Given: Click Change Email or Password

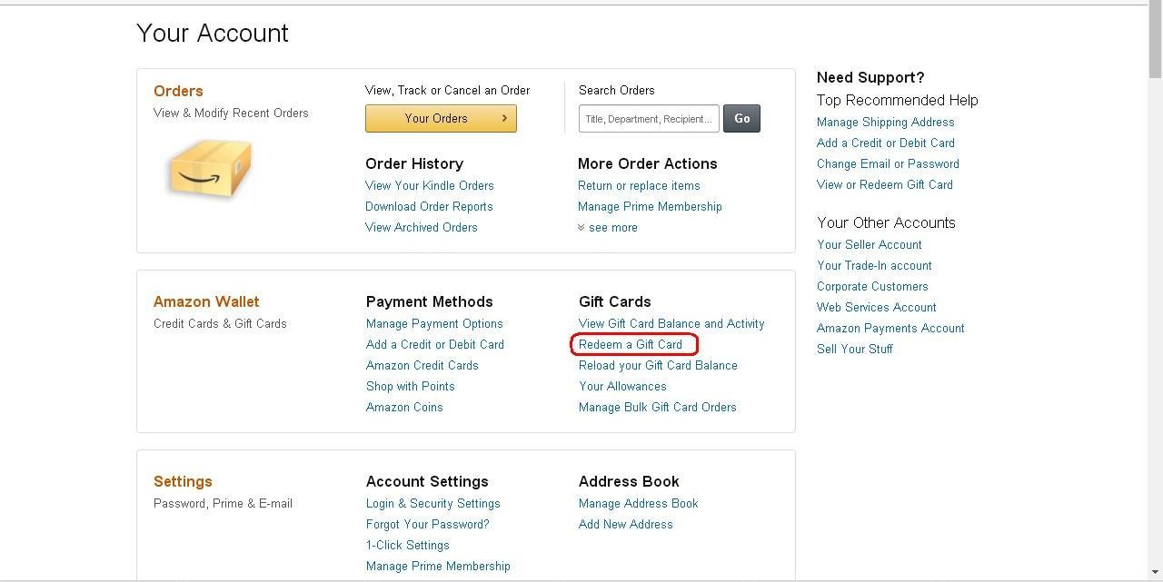Looking at the screenshot, I should pos(888,163).
